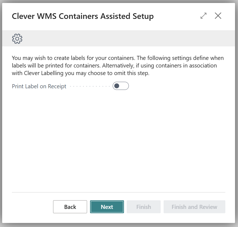This screenshot has width=238, height=227.
Task: Close the Assisted Setup dialog with X
Action: [x=218, y=16]
